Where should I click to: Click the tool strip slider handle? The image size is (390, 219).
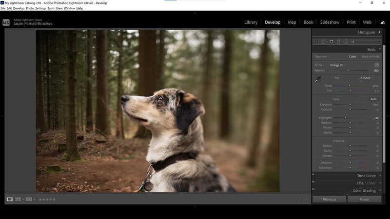coord(352,42)
